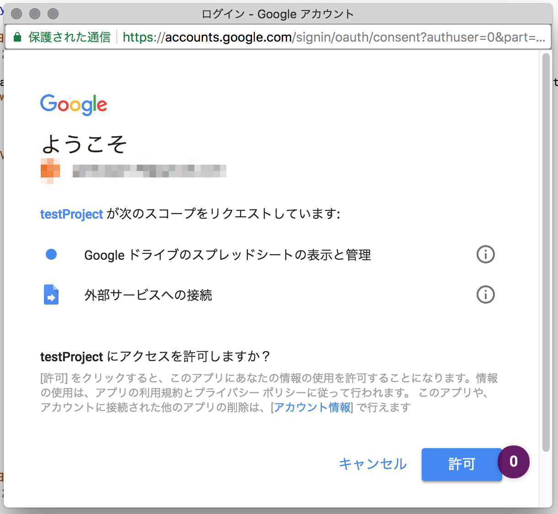The height and width of the screenshot is (514, 558).
Task: Select the Google ドライブ spreadsheet scope text
Action: pos(227,255)
